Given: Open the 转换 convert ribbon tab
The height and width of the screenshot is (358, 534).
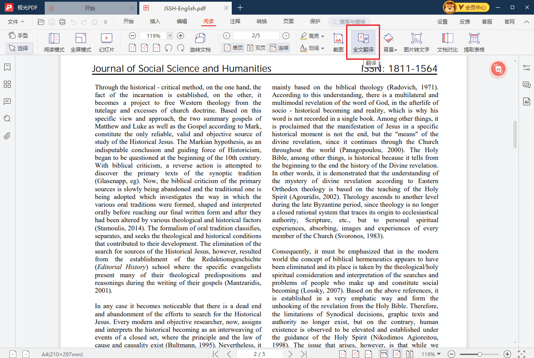Looking at the screenshot, I should pyautogui.click(x=262, y=21).
